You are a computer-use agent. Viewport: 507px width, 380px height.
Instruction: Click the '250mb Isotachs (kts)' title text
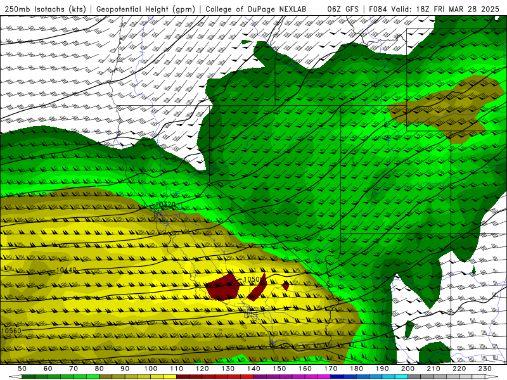coord(46,9)
